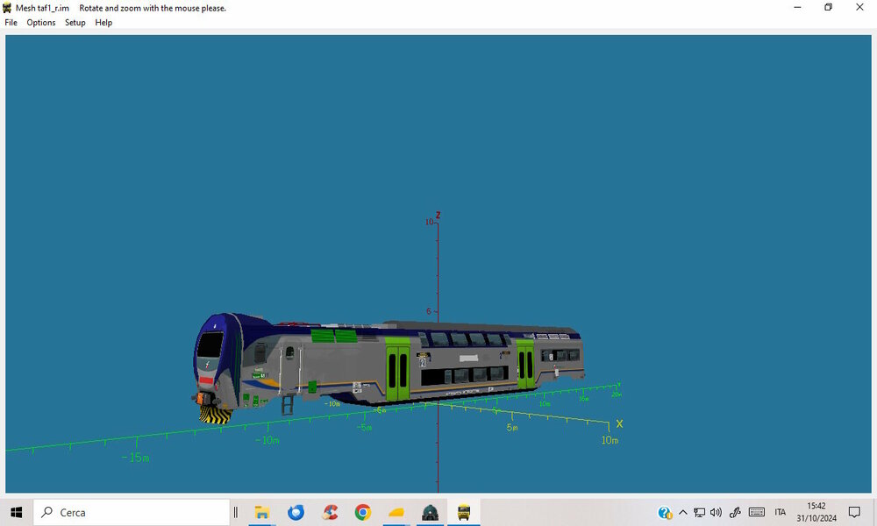Restore down the mesh viewer window
877x526 pixels.
829,7
